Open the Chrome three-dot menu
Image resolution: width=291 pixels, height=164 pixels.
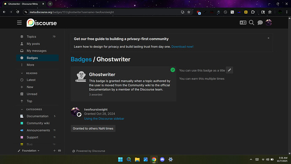click(287, 12)
